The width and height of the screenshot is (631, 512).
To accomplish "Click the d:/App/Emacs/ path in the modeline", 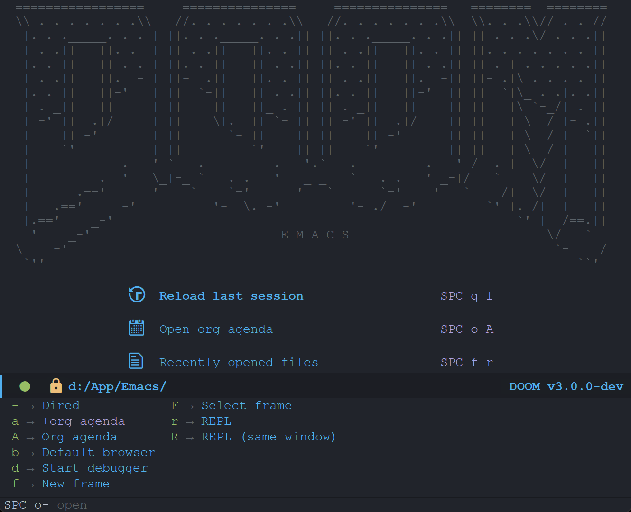I will point(117,386).
